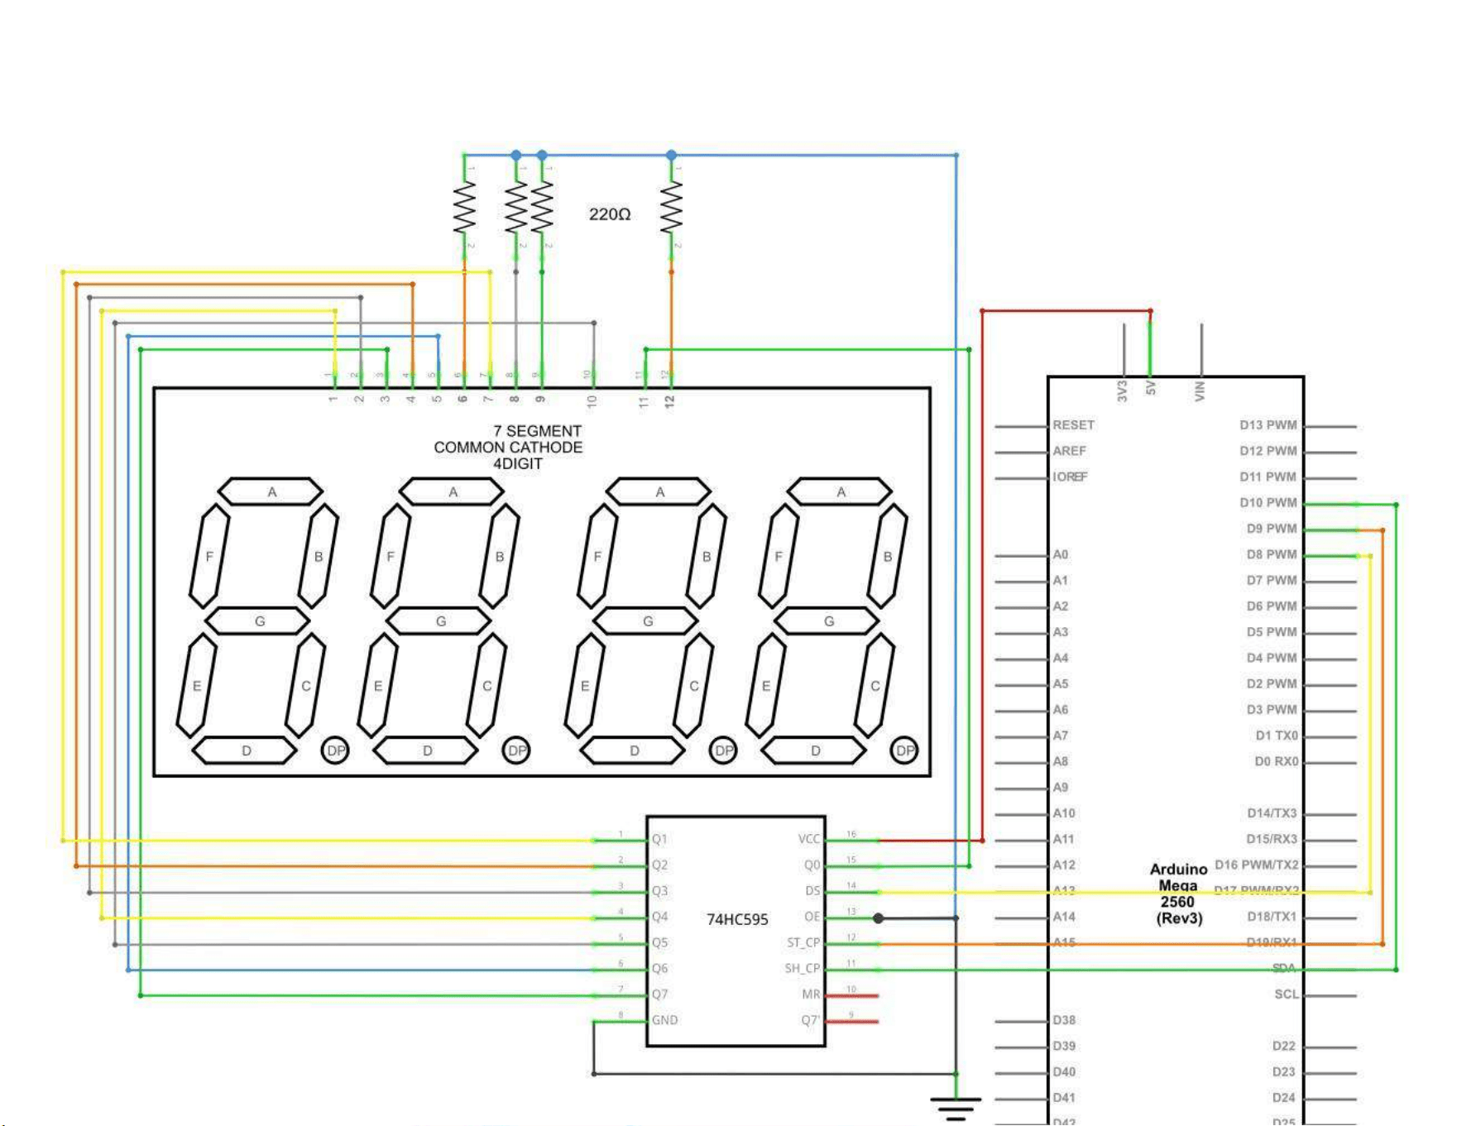The height and width of the screenshot is (1126, 1457).
Task: Click the RESET pin on the Arduino
Action: 1073,424
